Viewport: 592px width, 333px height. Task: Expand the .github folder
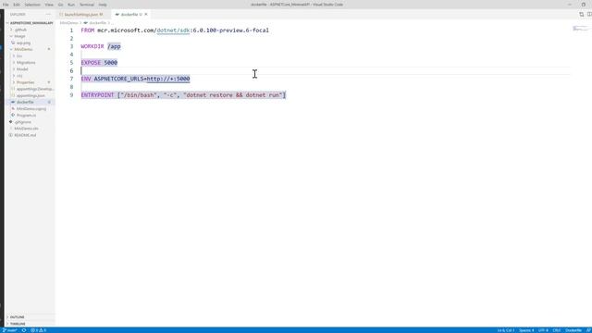click(x=20, y=30)
